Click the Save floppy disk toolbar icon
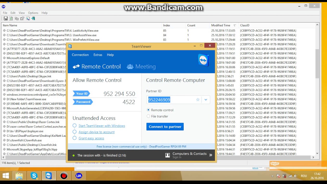The image size is (327, 184). coord(6,18)
